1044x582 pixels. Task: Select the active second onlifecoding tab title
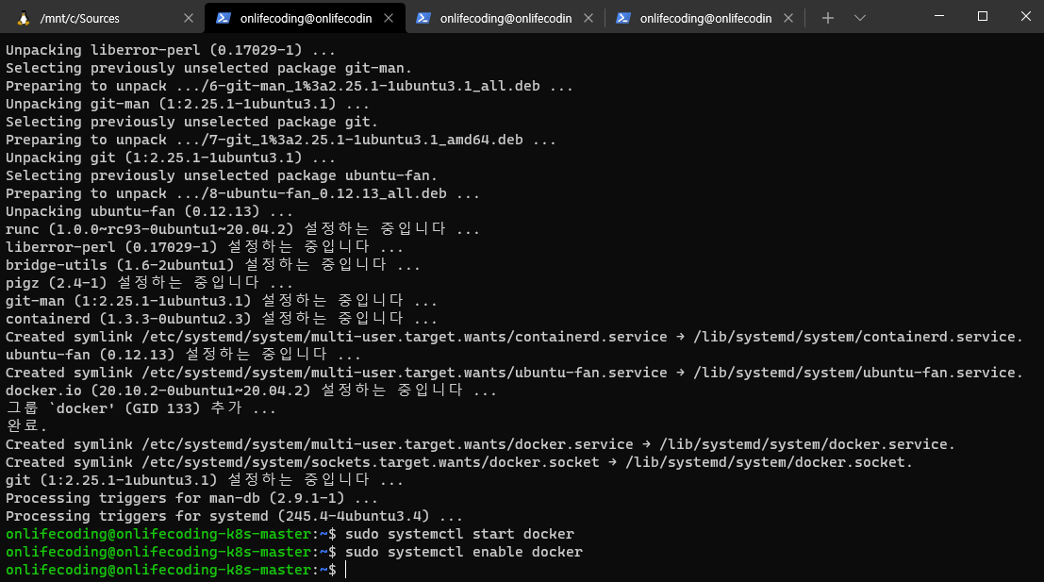point(306,18)
